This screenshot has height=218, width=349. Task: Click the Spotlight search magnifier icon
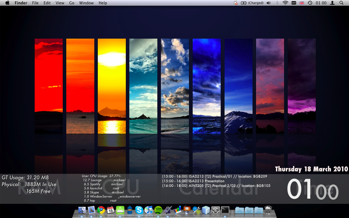point(341,3)
